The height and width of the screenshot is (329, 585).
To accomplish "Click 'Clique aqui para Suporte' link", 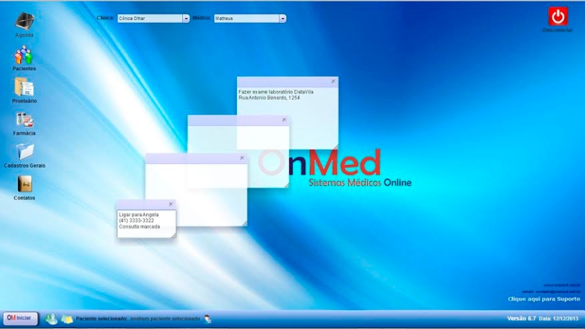I will point(544,299).
